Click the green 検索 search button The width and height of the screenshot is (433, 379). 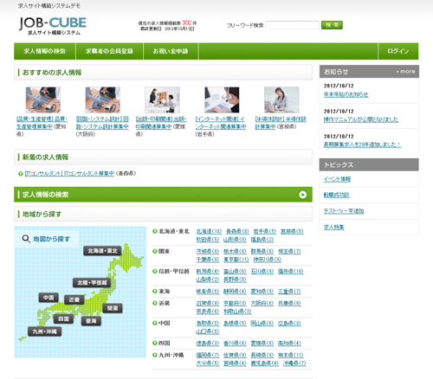coord(332,25)
